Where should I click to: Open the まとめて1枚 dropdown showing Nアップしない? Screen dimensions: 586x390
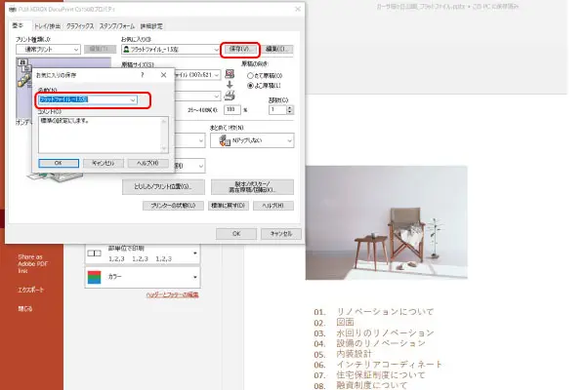(x=252, y=140)
